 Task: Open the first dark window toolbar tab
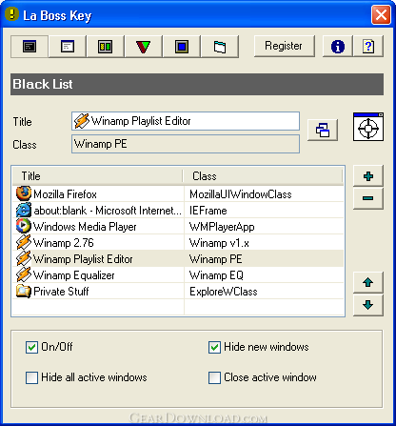point(30,47)
